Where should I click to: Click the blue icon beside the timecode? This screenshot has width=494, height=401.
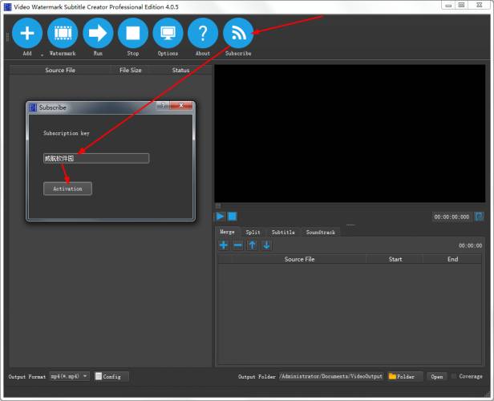click(x=480, y=217)
